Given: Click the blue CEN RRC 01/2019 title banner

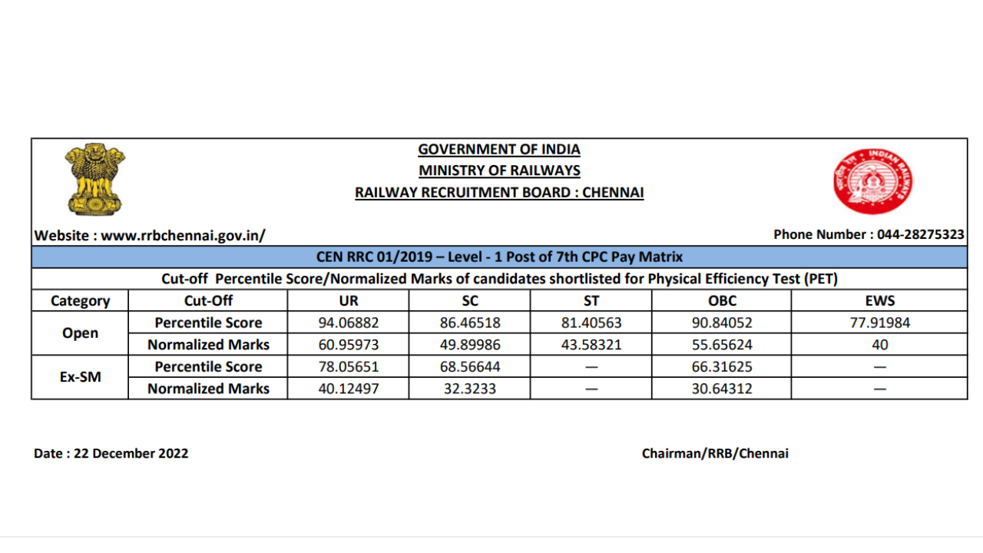Looking at the screenshot, I should (499, 257).
